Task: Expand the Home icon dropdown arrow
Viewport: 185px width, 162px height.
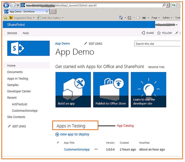Action: (125, 18)
